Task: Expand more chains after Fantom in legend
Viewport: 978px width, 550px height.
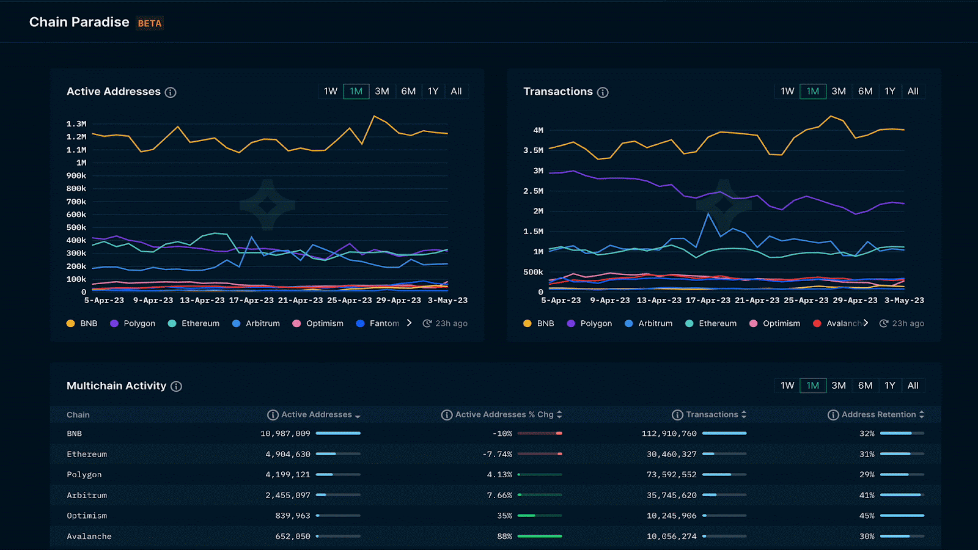Action: 408,323
